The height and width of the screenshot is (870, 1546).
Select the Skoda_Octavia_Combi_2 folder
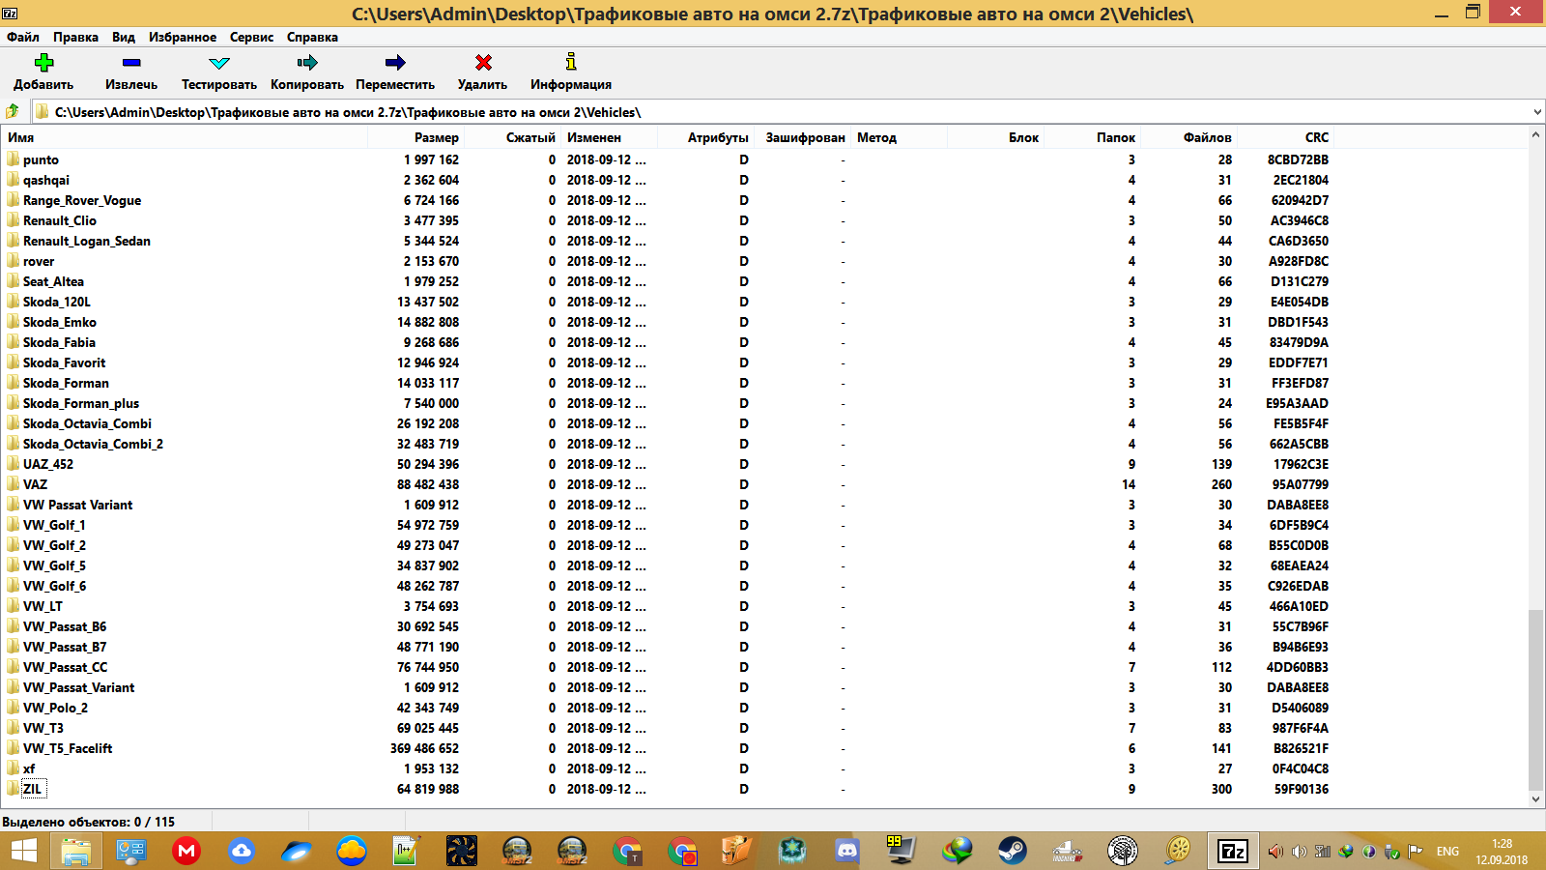tap(93, 444)
